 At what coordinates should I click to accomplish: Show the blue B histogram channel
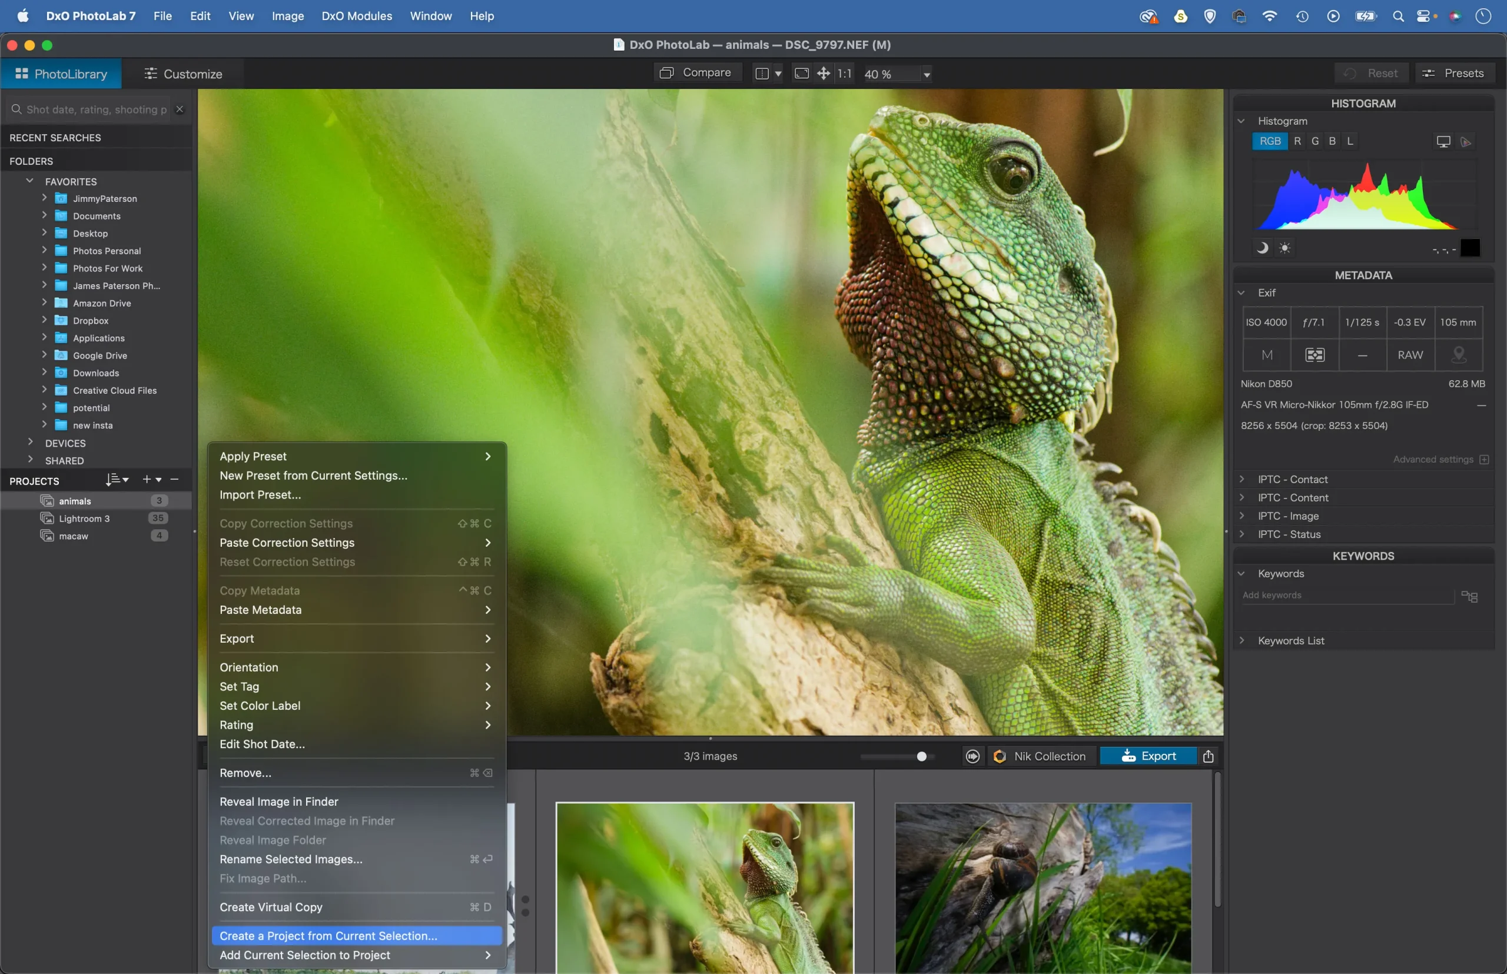1332,141
